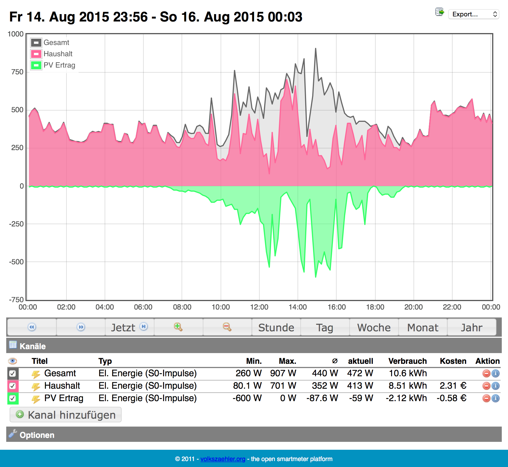Click PV Ertrag min value -600 W
This screenshot has width=508, height=467.
[x=247, y=398]
